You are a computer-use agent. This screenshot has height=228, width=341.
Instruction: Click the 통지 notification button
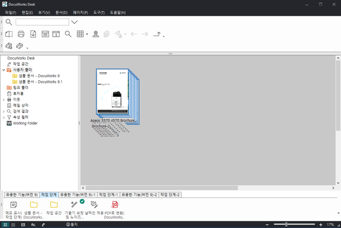(x=72, y=225)
